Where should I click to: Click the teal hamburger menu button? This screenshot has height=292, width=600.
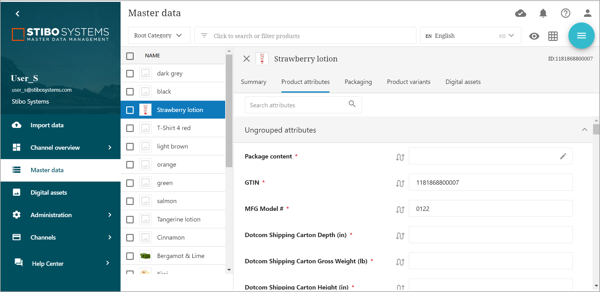point(581,36)
